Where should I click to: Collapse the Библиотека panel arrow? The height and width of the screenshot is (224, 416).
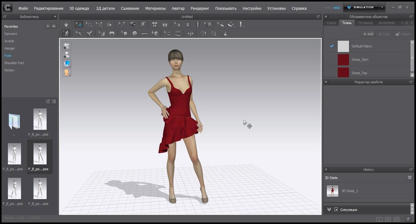pyautogui.click(x=55, y=17)
